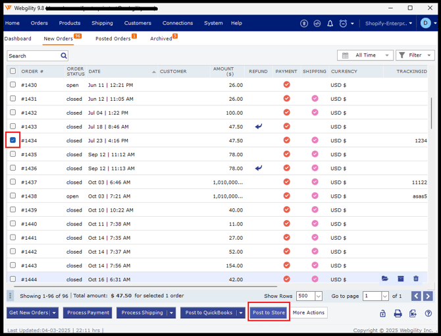Click the notification bell icon
441x336 pixels.
tap(330, 24)
